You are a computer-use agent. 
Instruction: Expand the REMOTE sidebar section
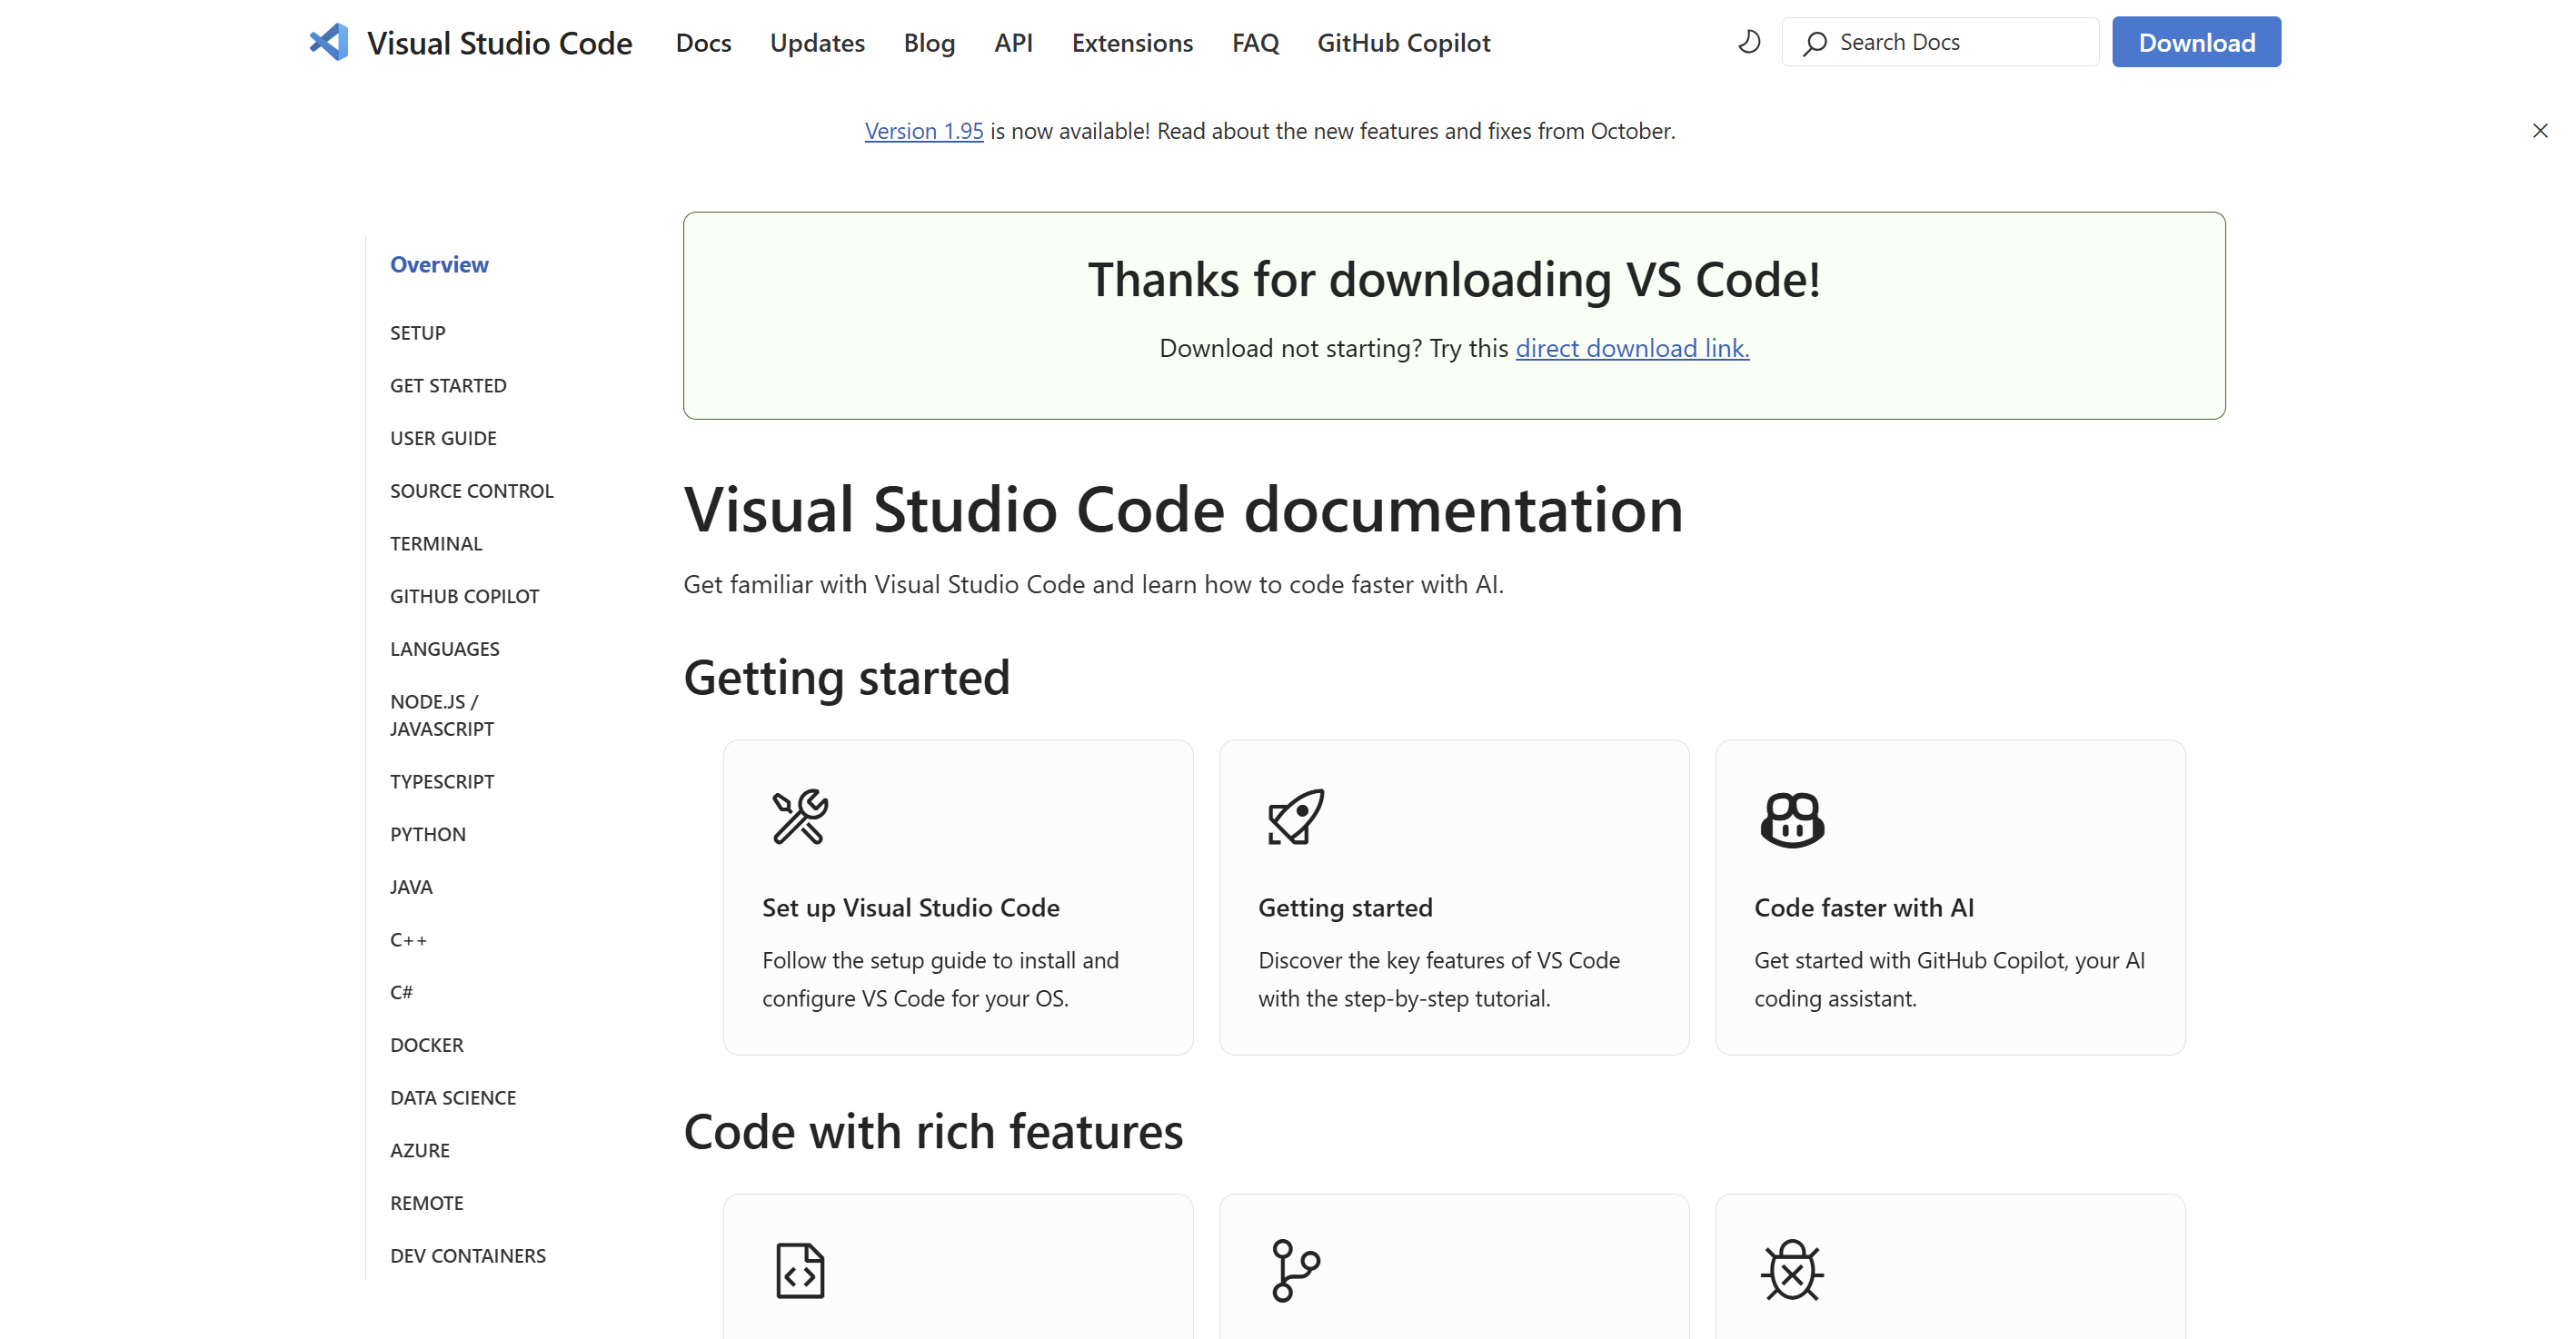pyautogui.click(x=427, y=1203)
